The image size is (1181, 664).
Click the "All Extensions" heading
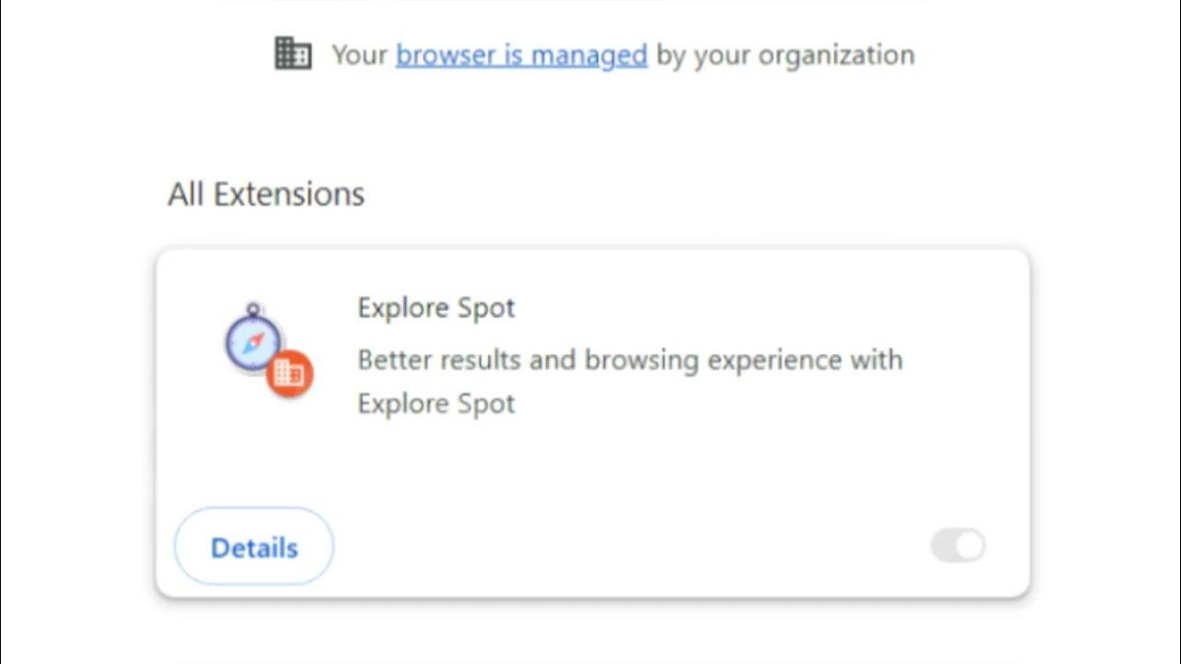point(266,195)
